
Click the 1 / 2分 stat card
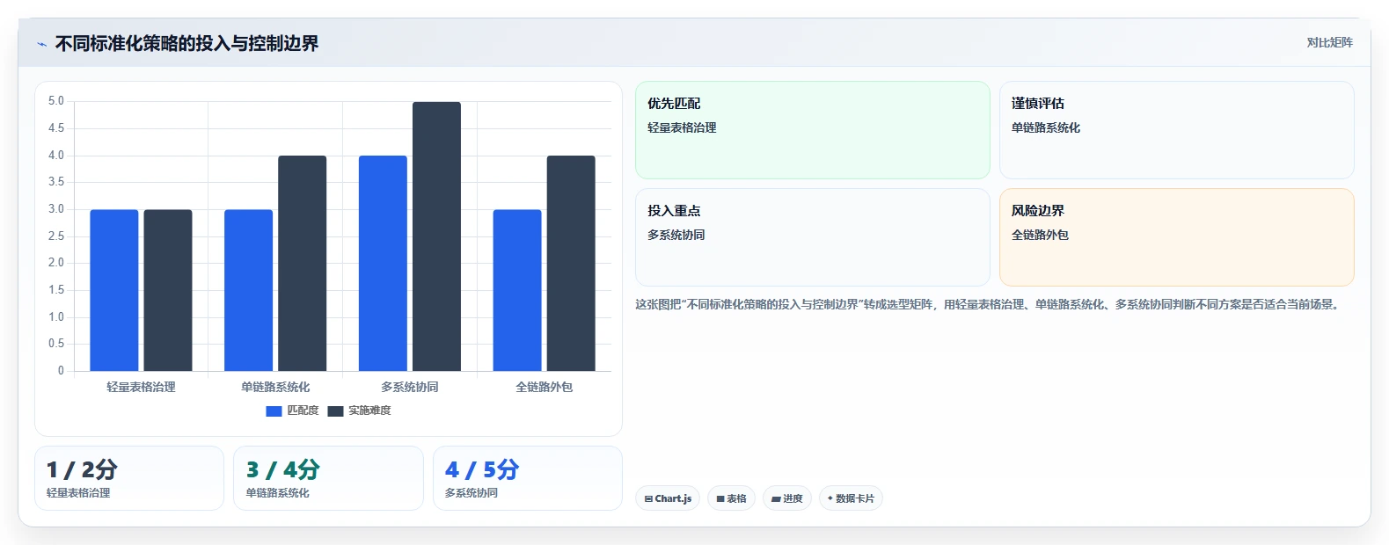(129, 478)
